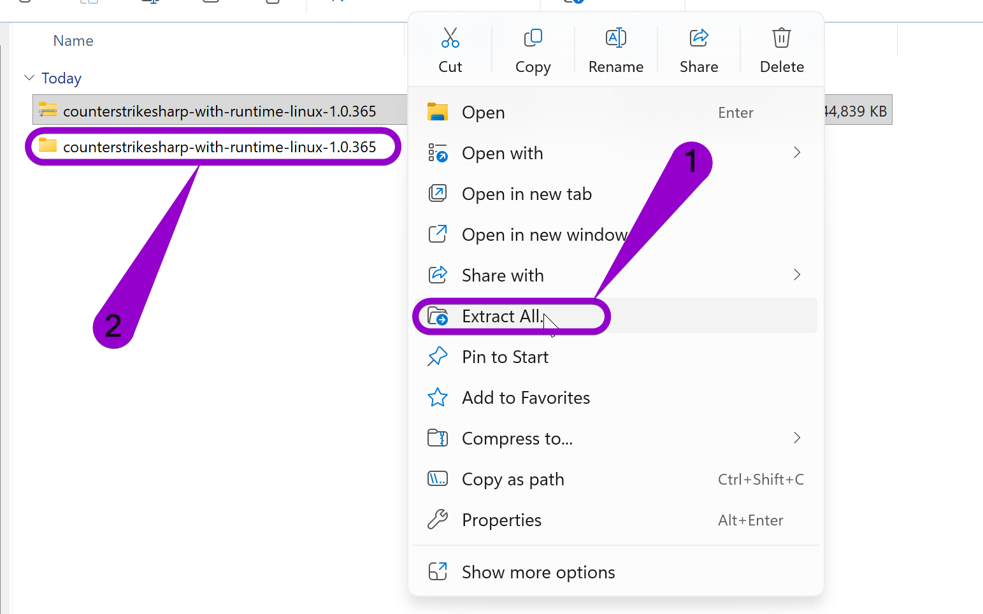Expand the Compress to submenu
This screenshot has height=614, width=983.
point(797,438)
